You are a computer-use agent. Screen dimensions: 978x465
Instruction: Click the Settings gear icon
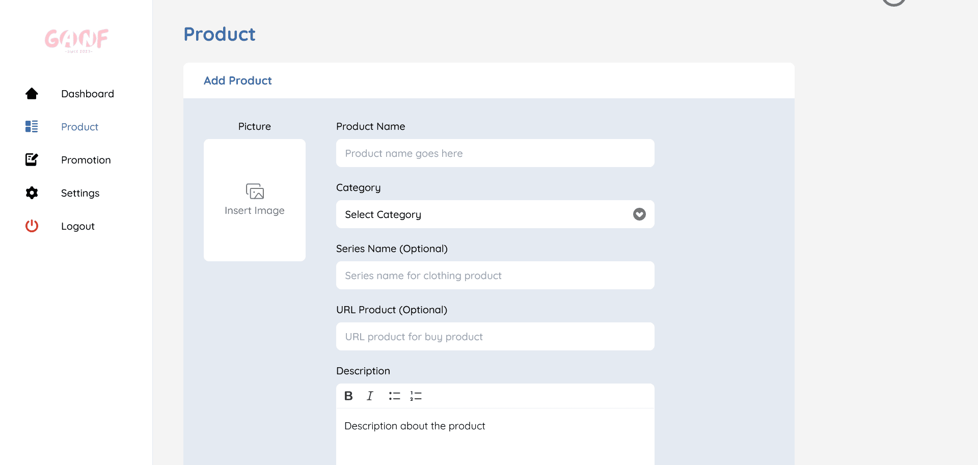pyautogui.click(x=32, y=193)
